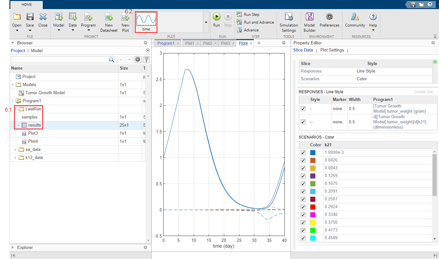Open the plot gallery dropdown arrow
439x259 pixels.
coord(206,22)
